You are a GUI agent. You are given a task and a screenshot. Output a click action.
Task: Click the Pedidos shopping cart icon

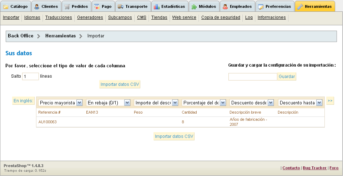(x=67, y=6)
